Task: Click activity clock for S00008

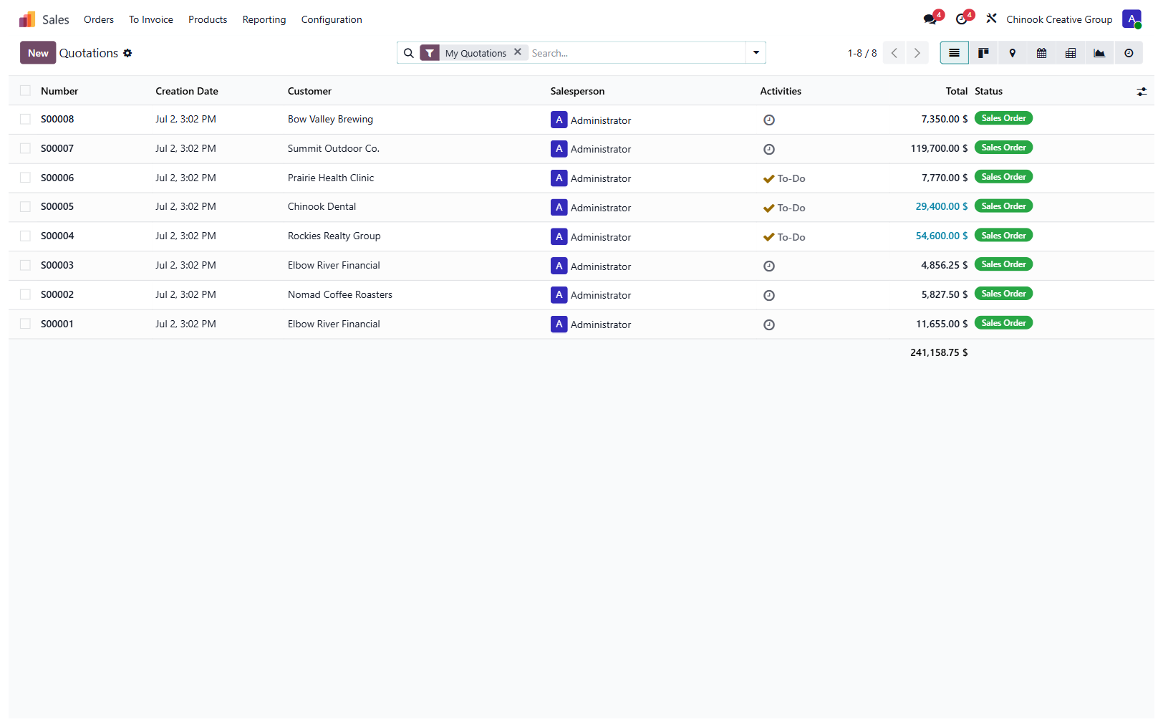Action: (769, 120)
